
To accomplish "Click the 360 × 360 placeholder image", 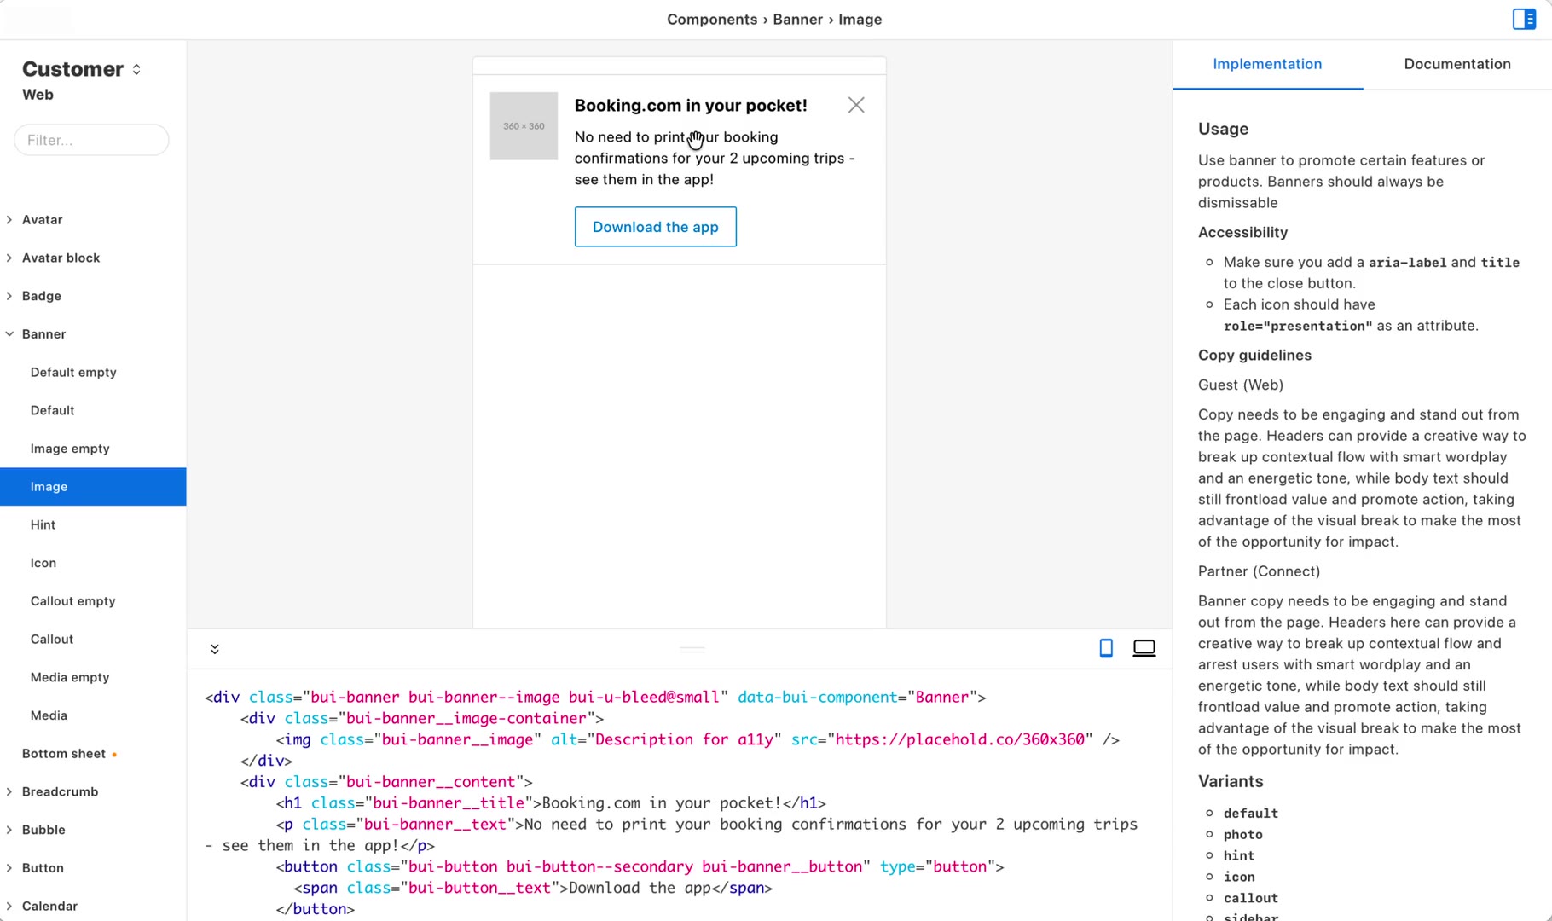I will (524, 126).
